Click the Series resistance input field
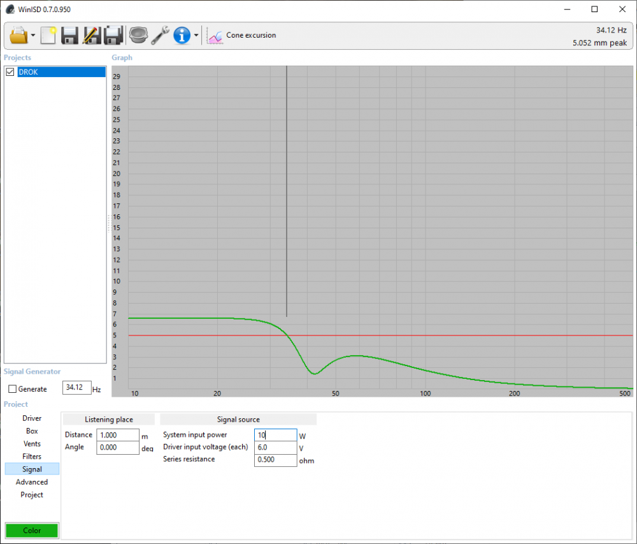 [x=275, y=460]
